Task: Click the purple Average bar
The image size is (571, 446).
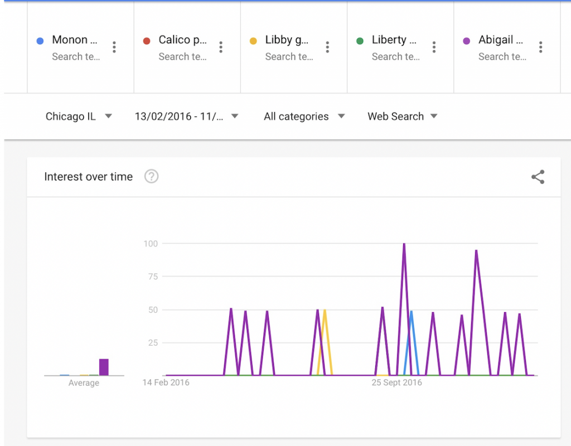Action: 104,367
